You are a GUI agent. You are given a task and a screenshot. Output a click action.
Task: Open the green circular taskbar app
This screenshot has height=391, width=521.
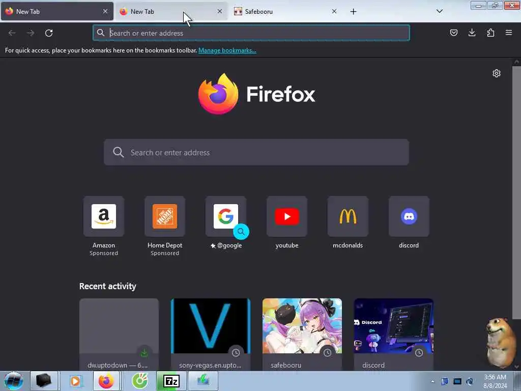[x=139, y=381]
